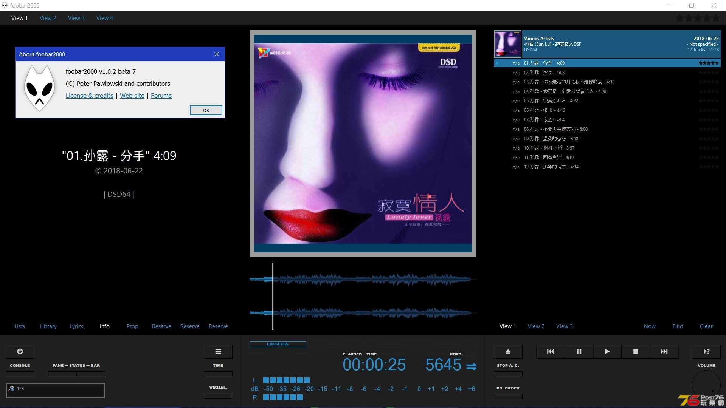
Task: Click the LOSSLESS indicator label
Action: point(278,344)
